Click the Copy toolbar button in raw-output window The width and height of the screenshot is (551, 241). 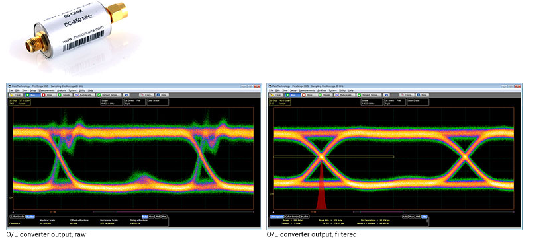146,95
